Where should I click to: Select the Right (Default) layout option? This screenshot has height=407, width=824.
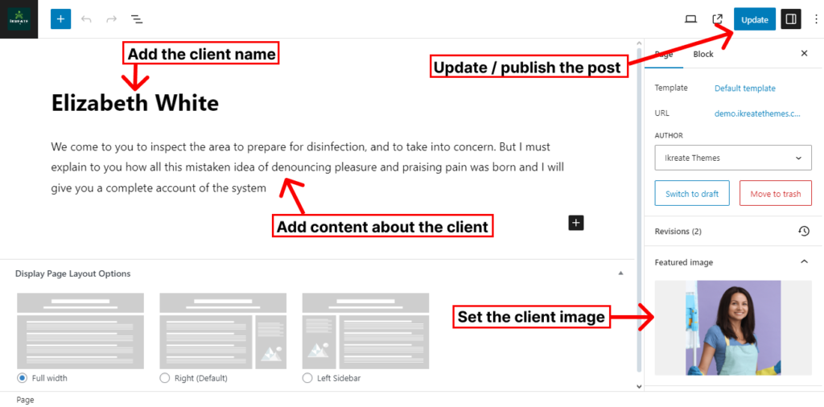pyautogui.click(x=165, y=378)
